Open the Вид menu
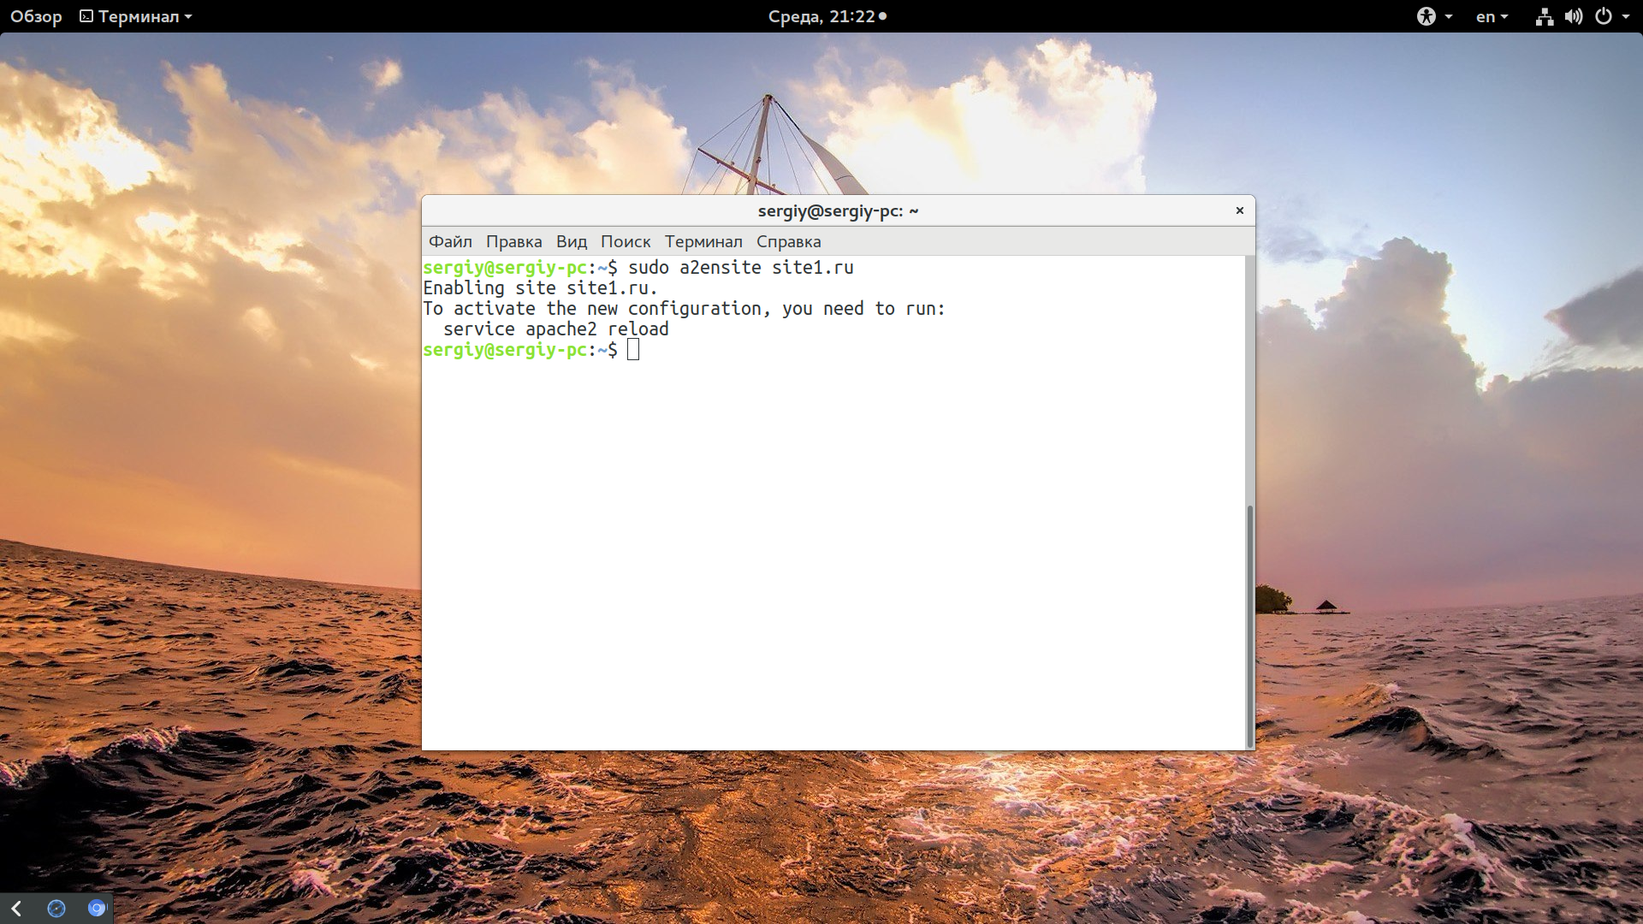 (x=571, y=242)
